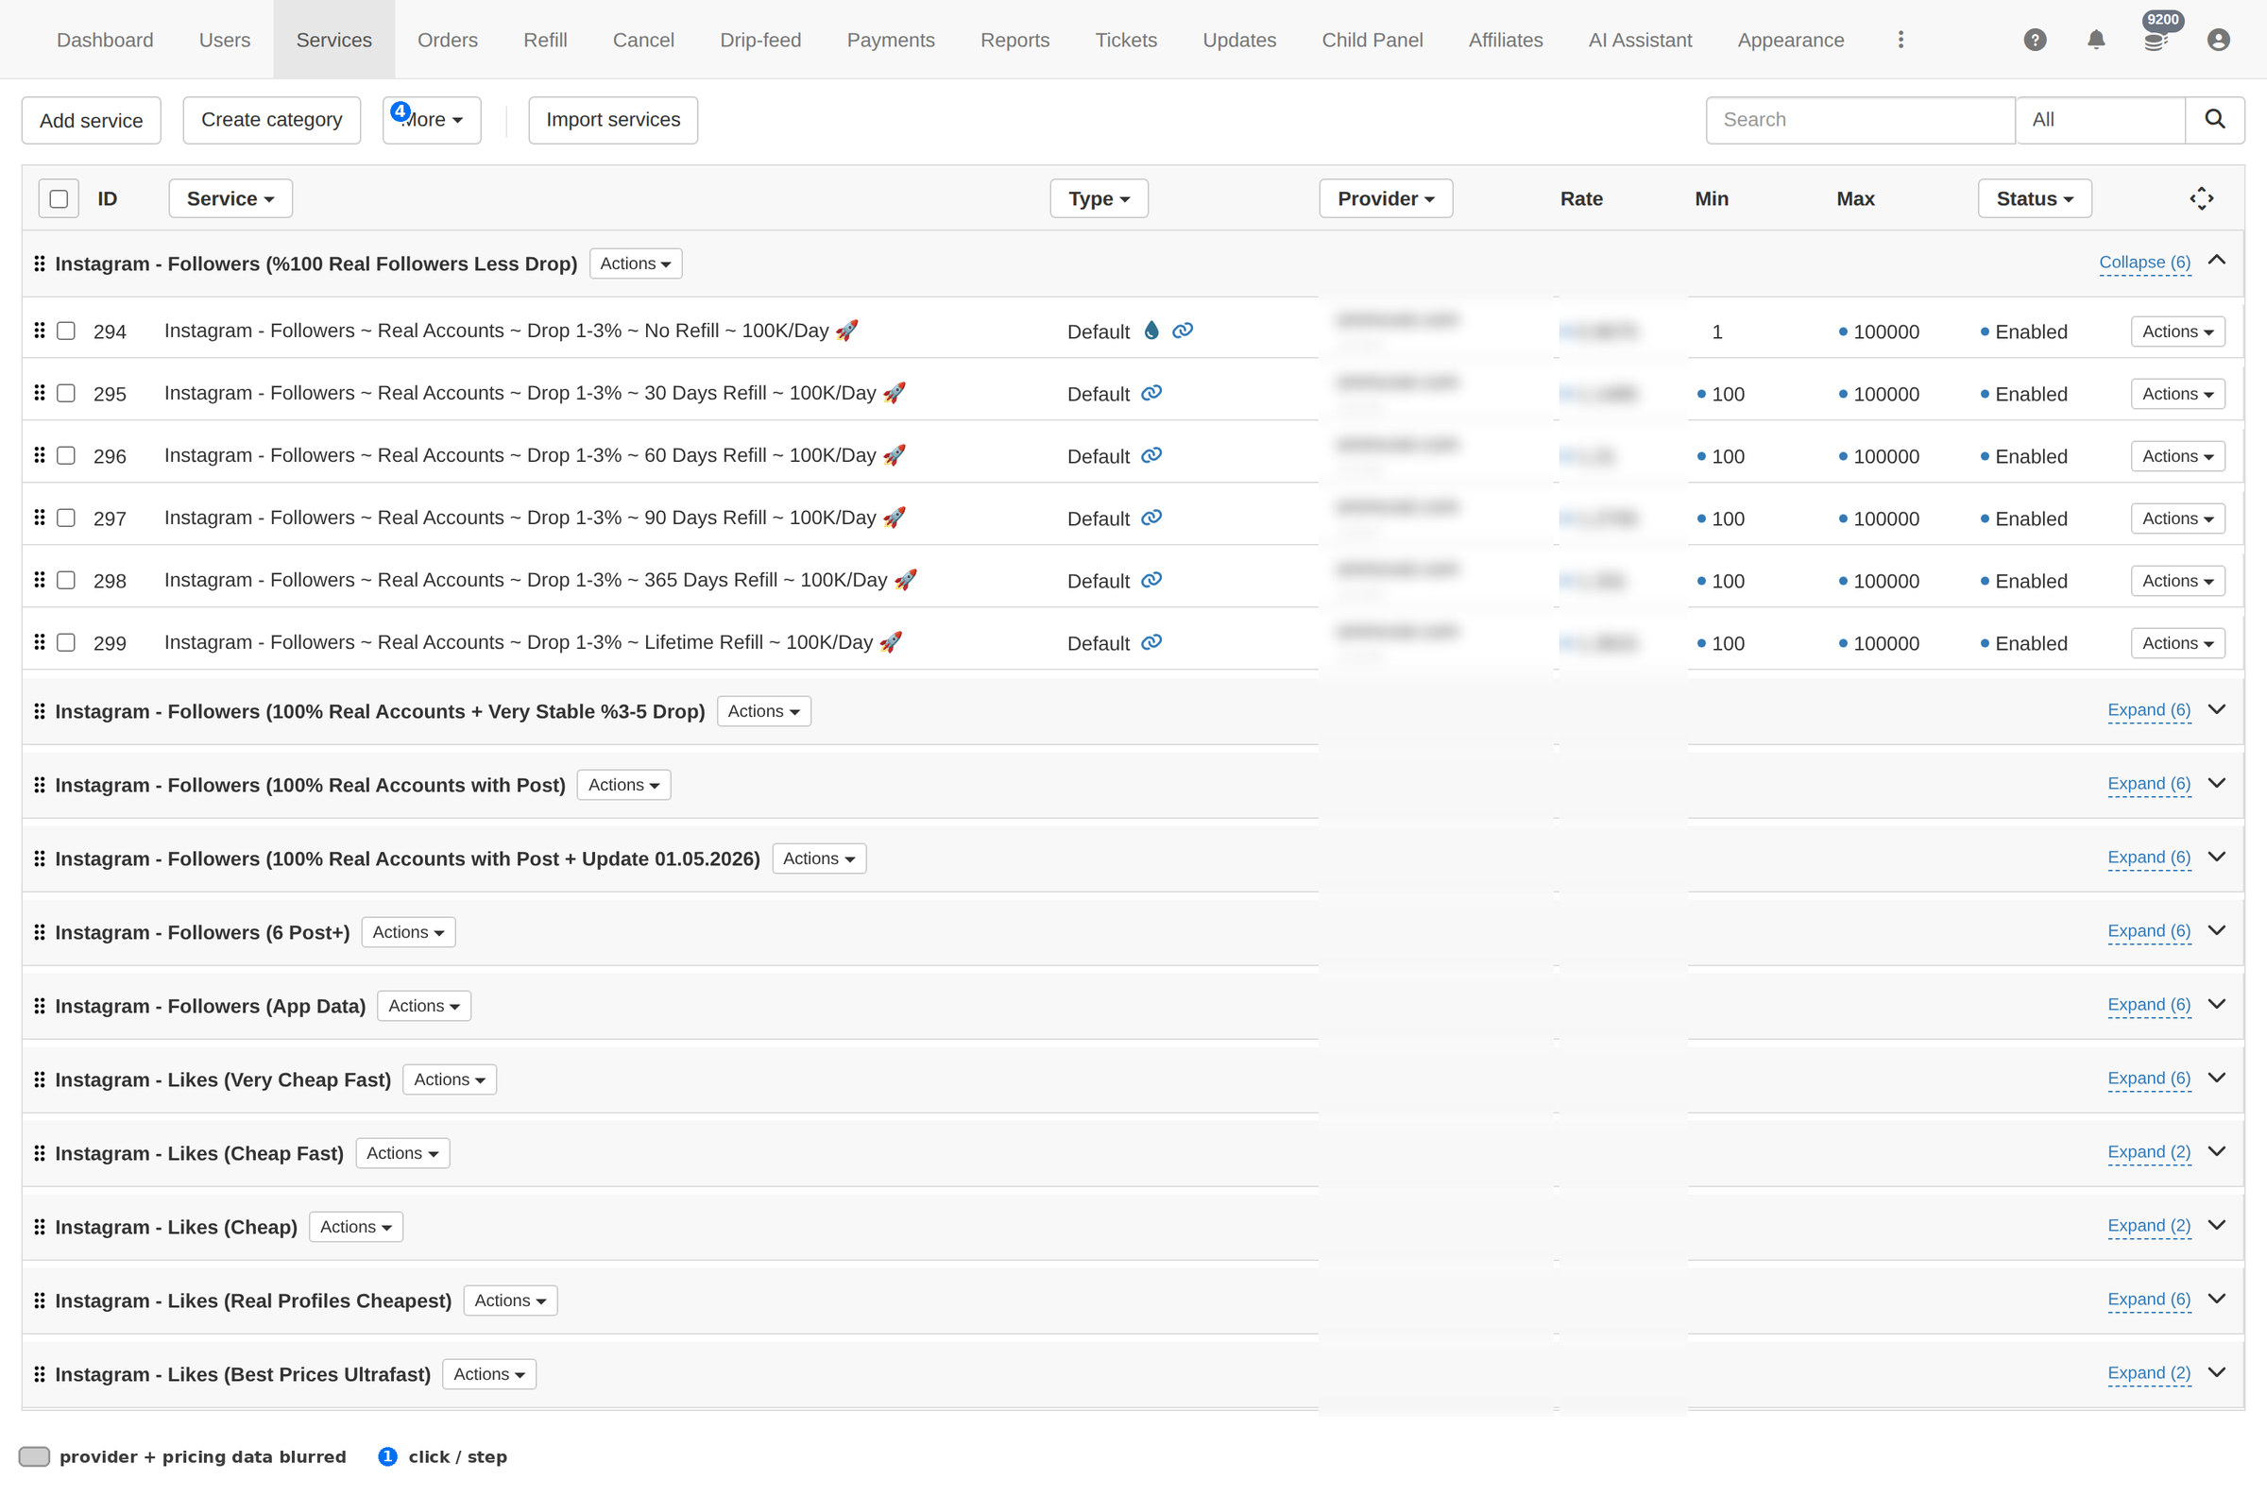Click Enabled status of service 294
The height and width of the screenshot is (1496, 2267).
point(2030,331)
